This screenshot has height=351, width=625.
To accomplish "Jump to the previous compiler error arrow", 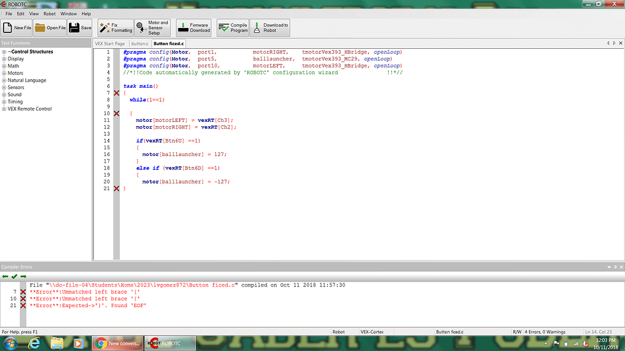I will (x=5, y=276).
